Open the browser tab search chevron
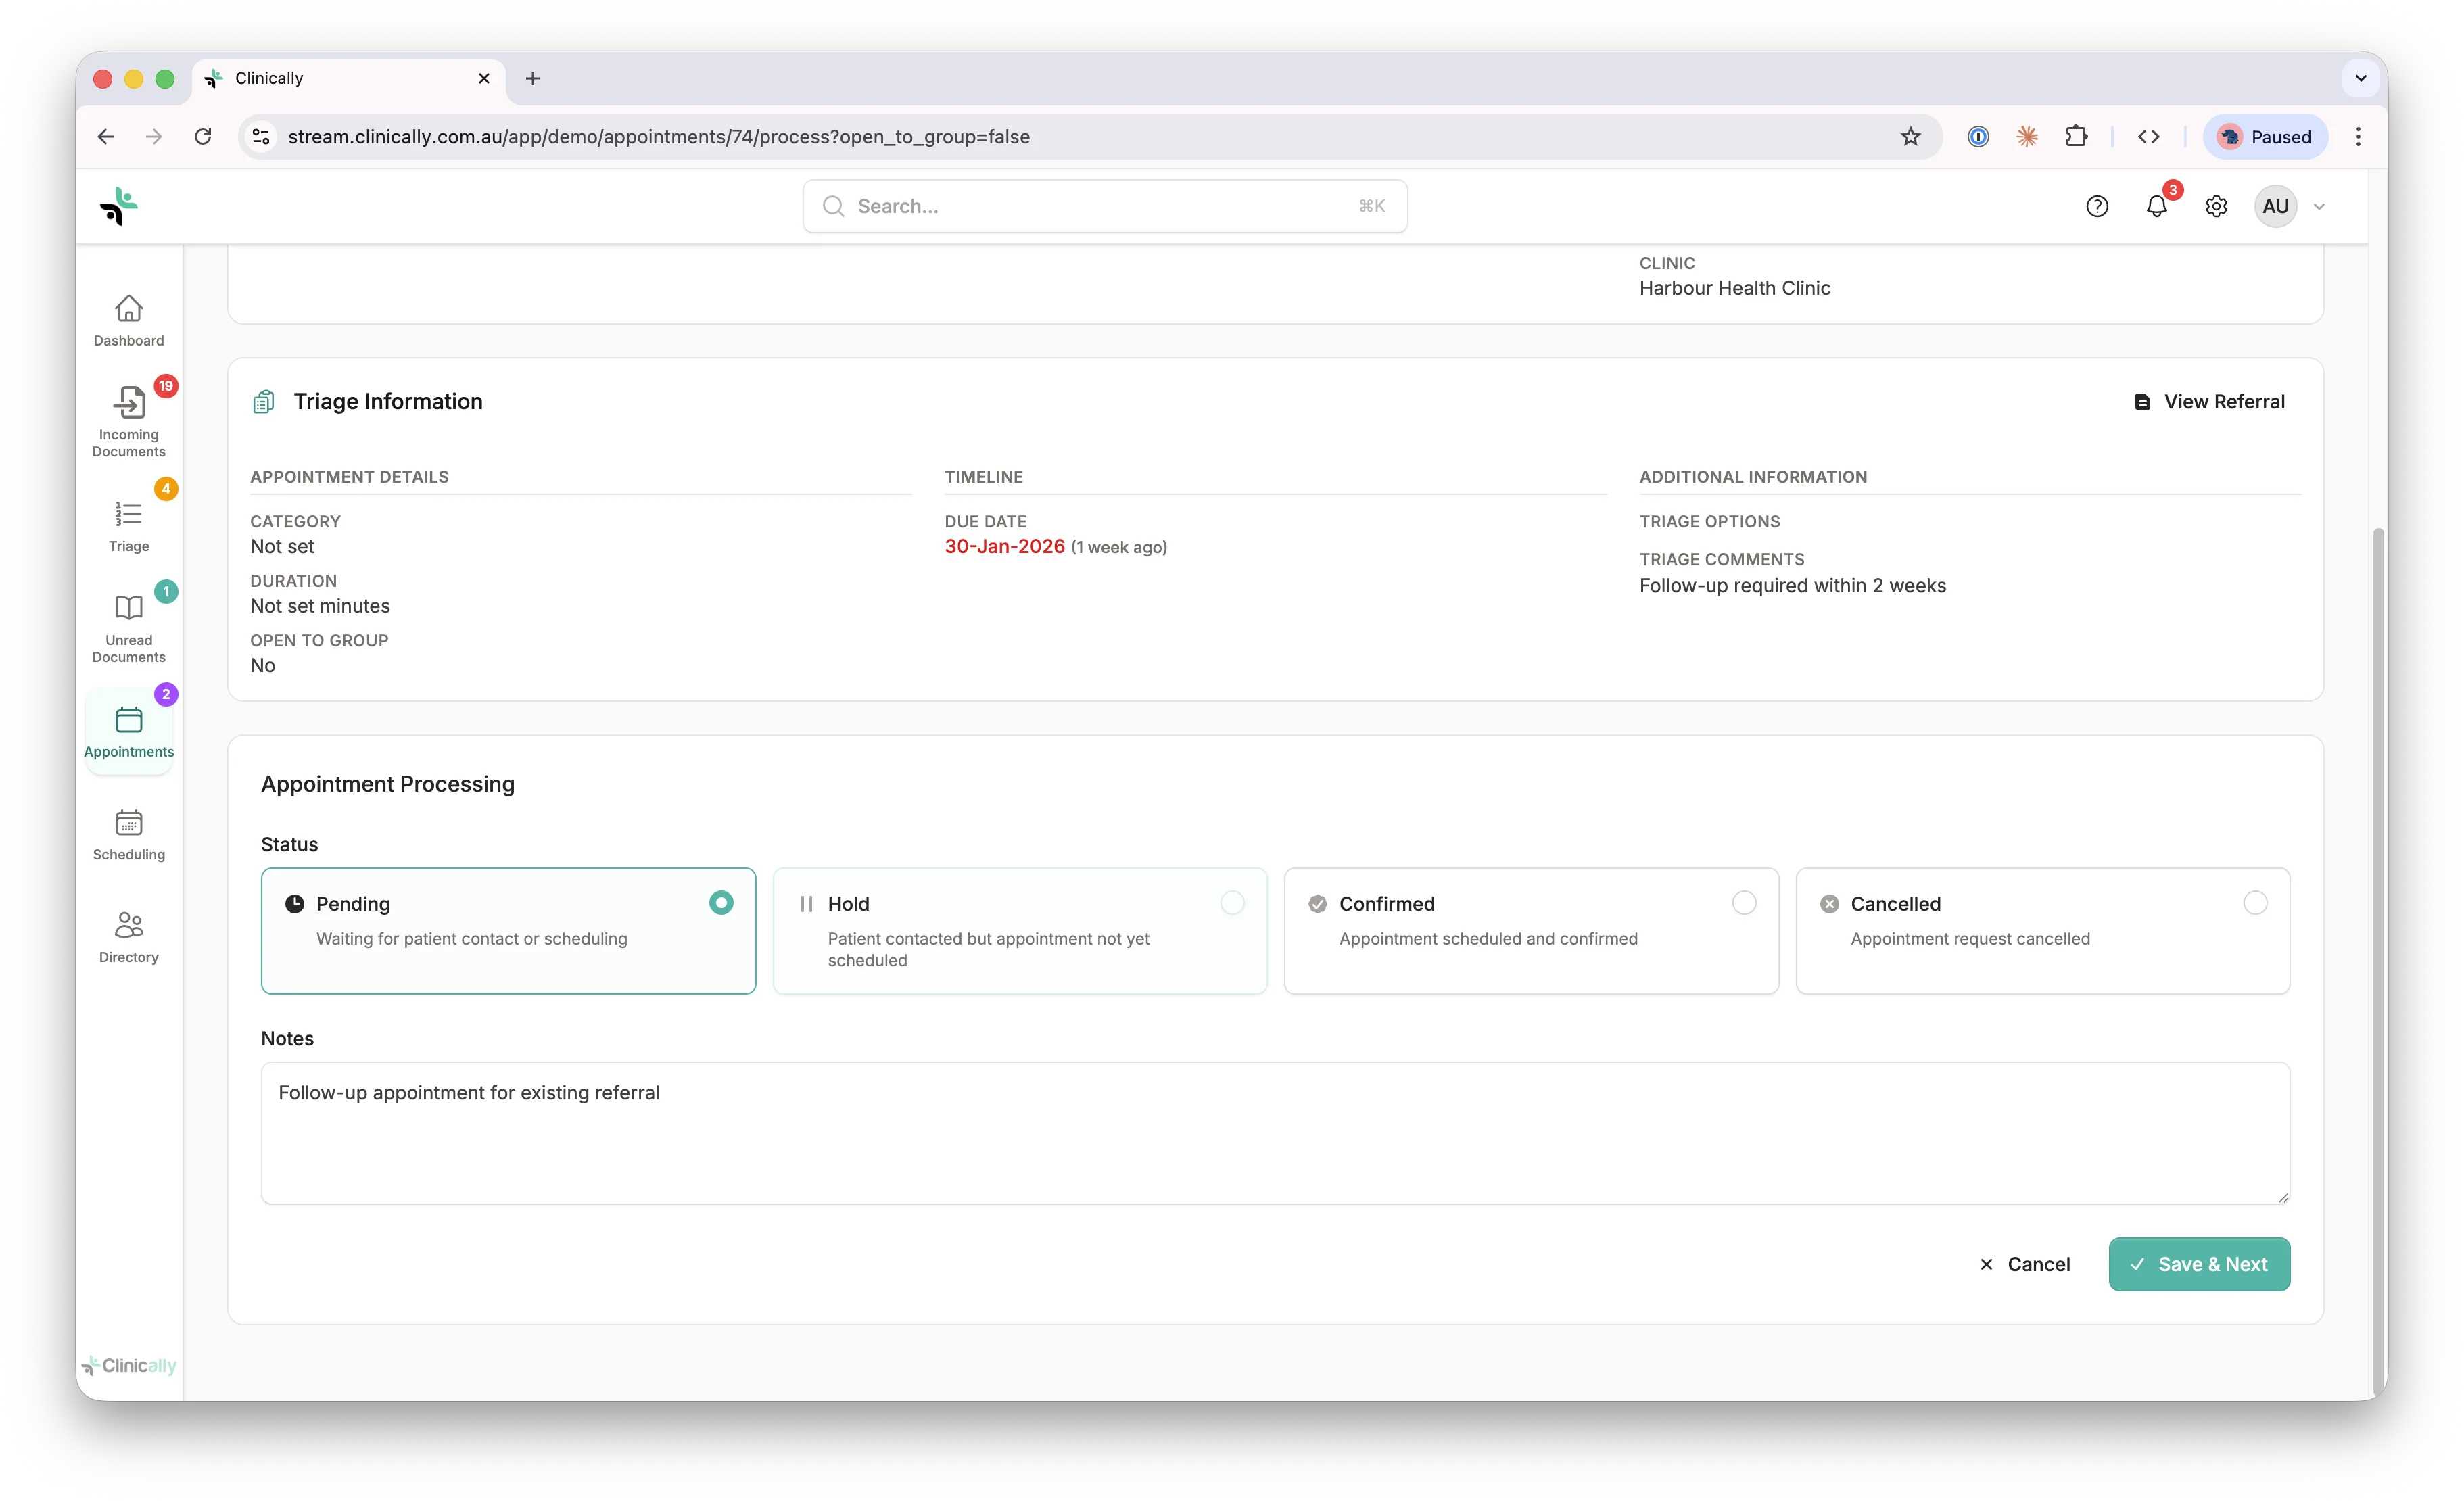This screenshot has height=1501, width=2464. click(x=2360, y=78)
